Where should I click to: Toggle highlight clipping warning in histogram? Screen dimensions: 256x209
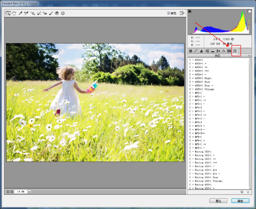(x=250, y=11)
